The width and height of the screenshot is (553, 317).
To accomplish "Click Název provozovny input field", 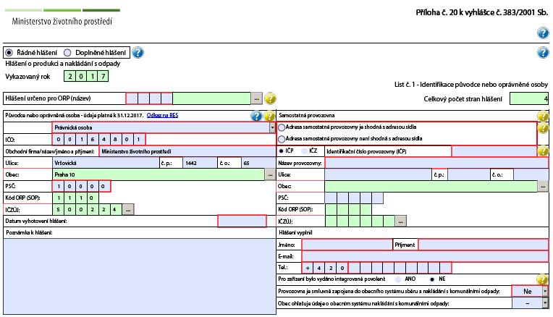I will coord(436,163).
